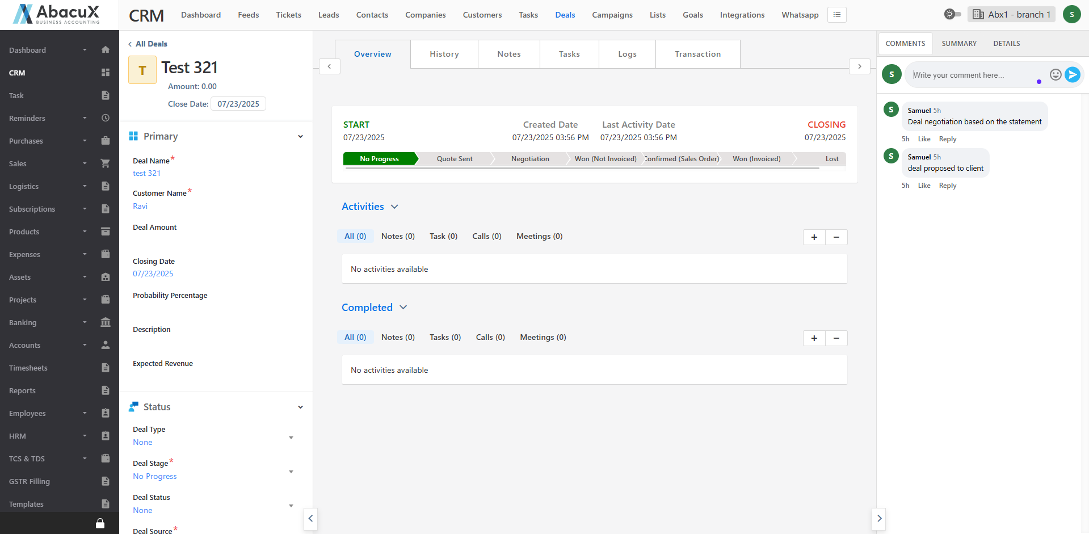The height and width of the screenshot is (534, 1089).
Task: Click the Banking building icon in sidebar
Action: pos(105,322)
